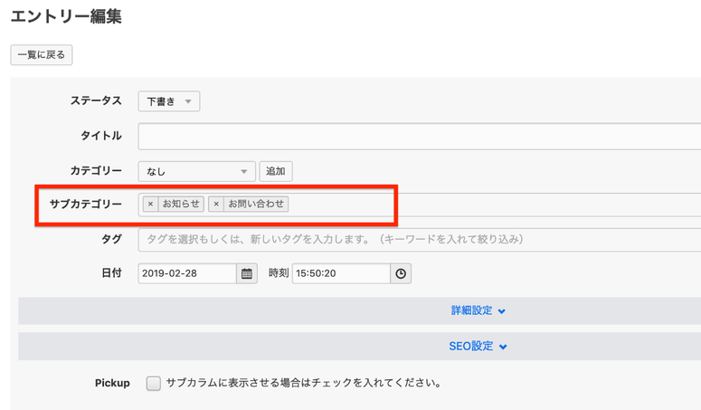Expand the SEO設定 section
The image size is (701, 410).
pyautogui.click(x=478, y=346)
